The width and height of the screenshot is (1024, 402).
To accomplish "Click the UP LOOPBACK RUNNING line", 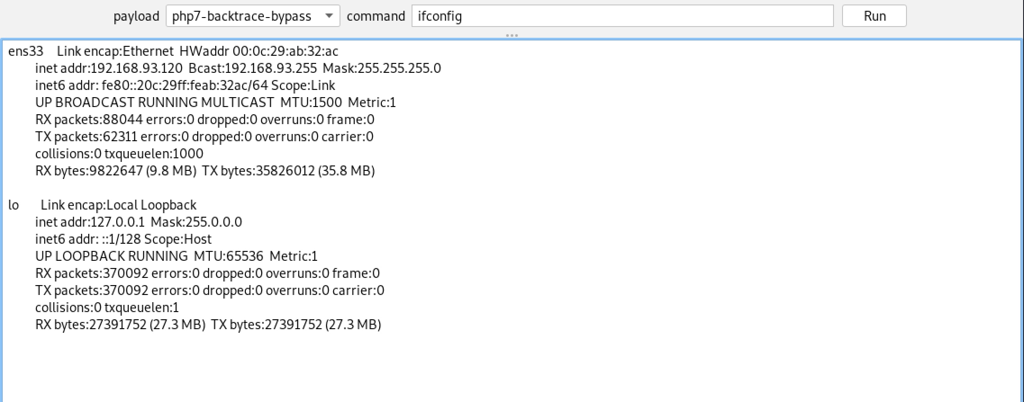I will pos(111,256).
